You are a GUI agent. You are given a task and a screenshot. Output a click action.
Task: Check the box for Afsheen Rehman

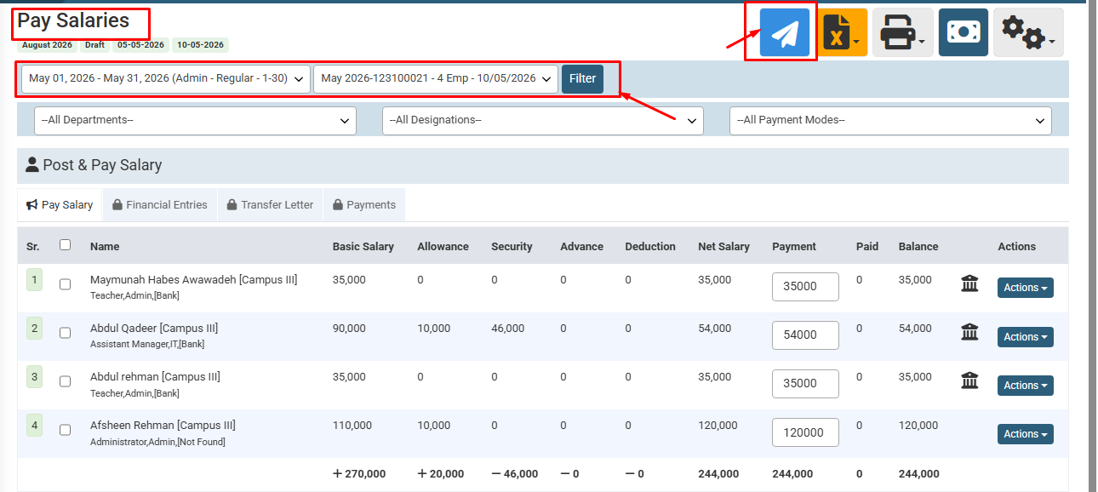(x=66, y=431)
